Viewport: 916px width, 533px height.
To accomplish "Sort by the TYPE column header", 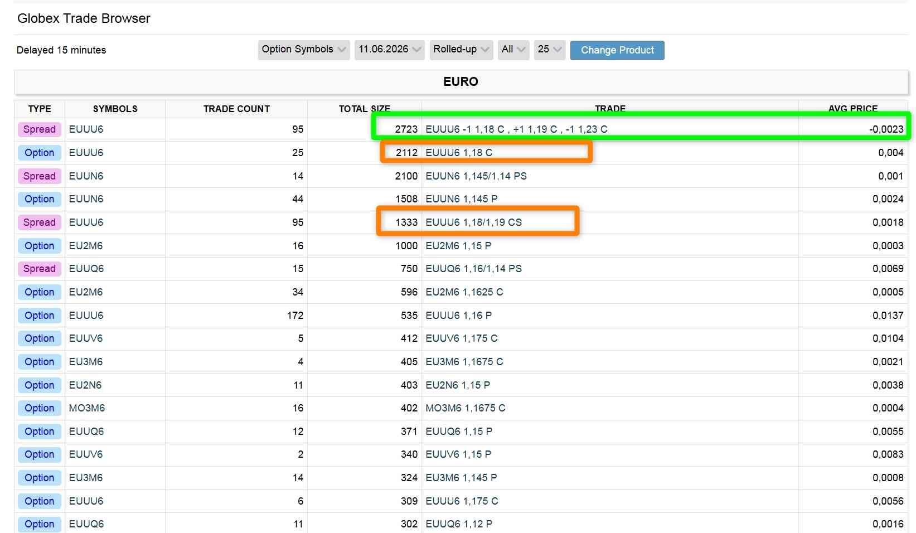I will (x=40, y=109).
